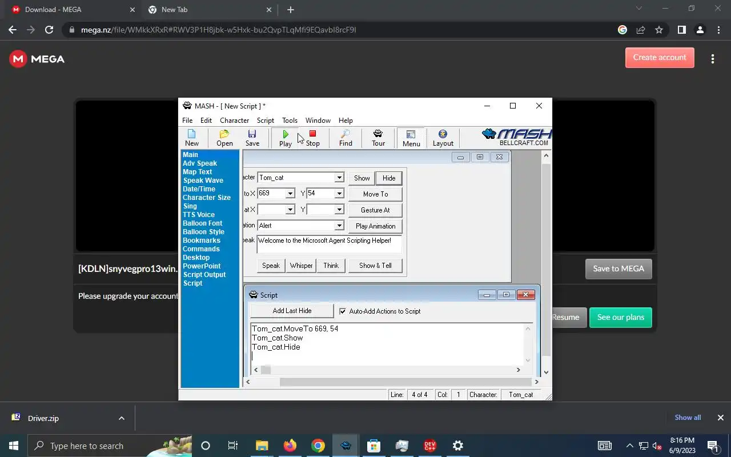Open Firefox from the taskbar
The width and height of the screenshot is (731, 457).
pos(290,446)
